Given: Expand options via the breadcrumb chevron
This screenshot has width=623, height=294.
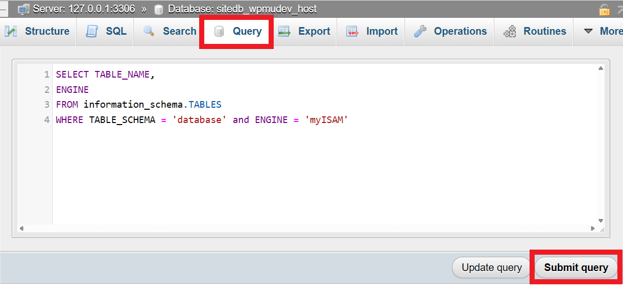Looking at the screenshot, I should [x=144, y=8].
